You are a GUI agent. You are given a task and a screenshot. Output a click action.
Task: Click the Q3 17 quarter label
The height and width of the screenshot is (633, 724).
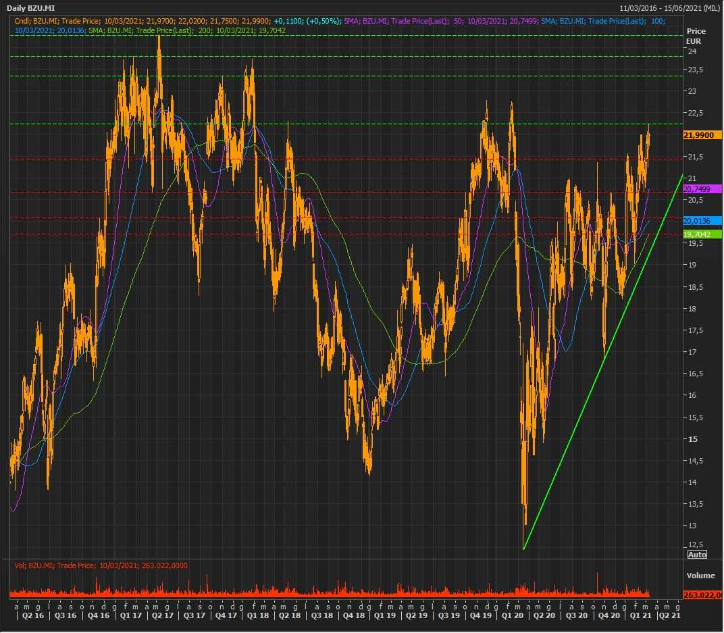point(195,615)
